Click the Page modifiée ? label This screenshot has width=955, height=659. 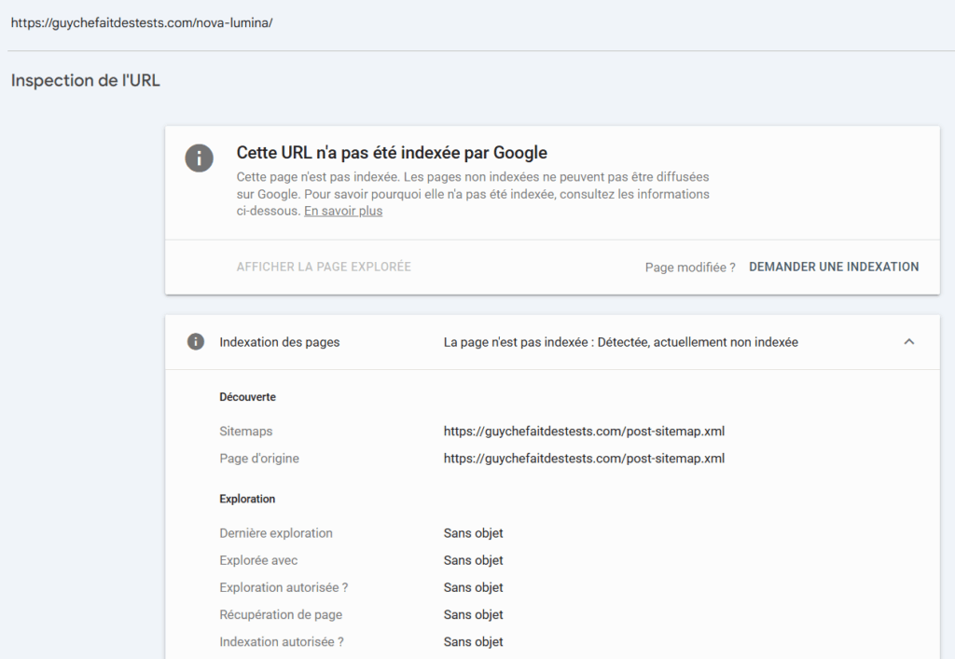pos(689,268)
